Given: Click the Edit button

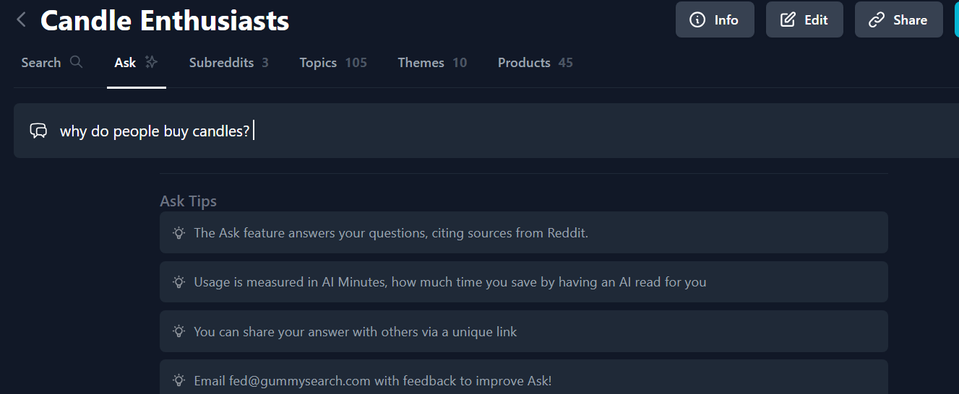Looking at the screenshot, I should click(x=804, y=19).
